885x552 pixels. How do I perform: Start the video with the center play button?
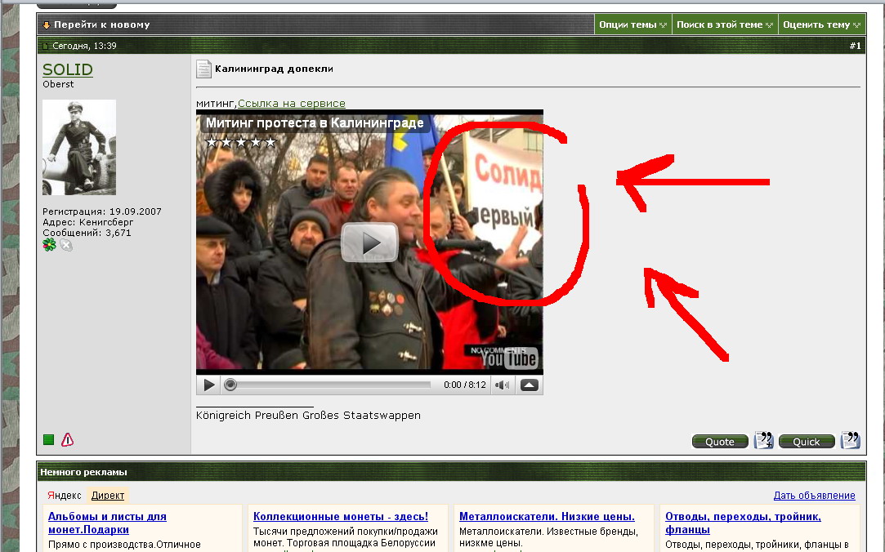click(x=369, y=243)
